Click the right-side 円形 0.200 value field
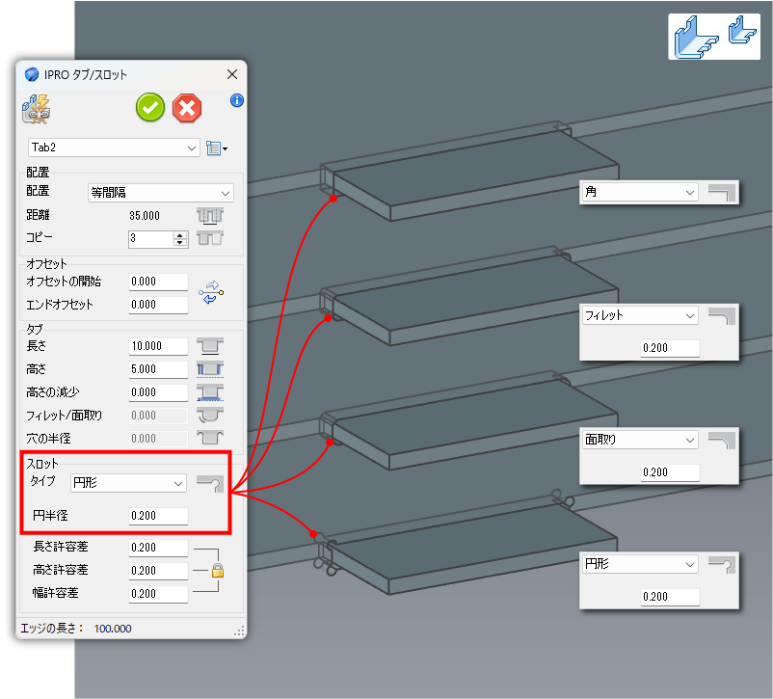Screen dimensions: 773x699 [x=671, y=597]
